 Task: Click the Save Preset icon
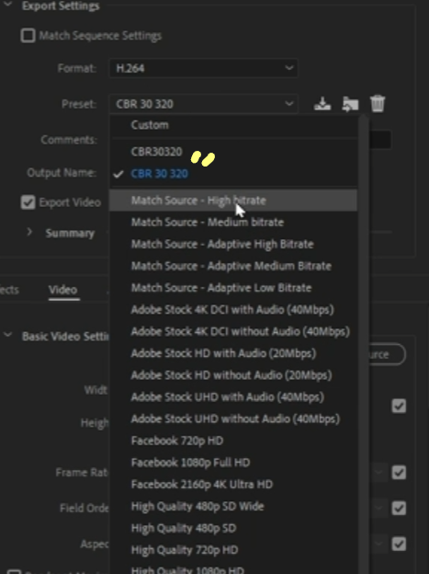pyautogui.click(x=322, y=104)
